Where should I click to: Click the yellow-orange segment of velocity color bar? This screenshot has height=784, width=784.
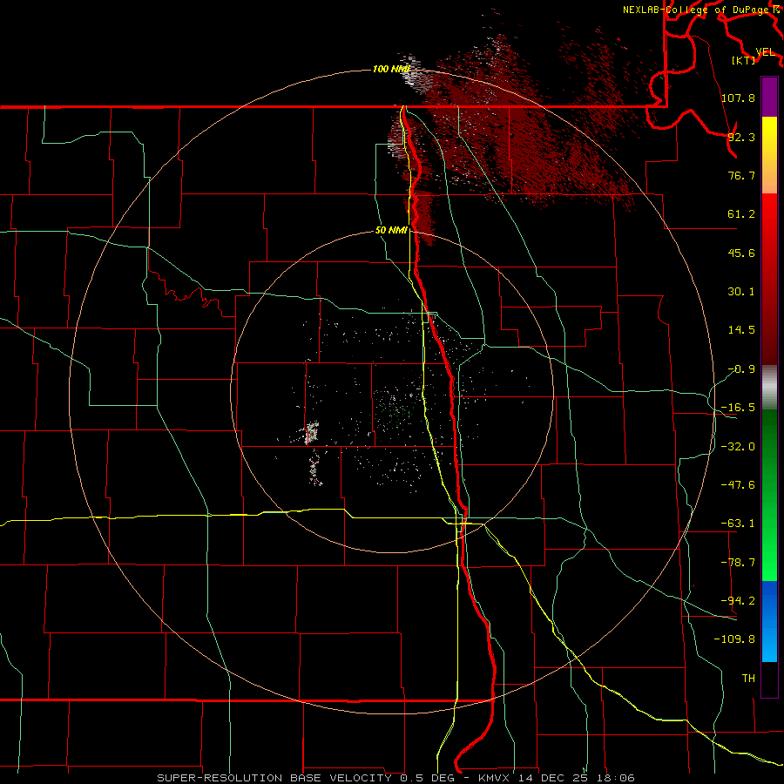[769, 155]
